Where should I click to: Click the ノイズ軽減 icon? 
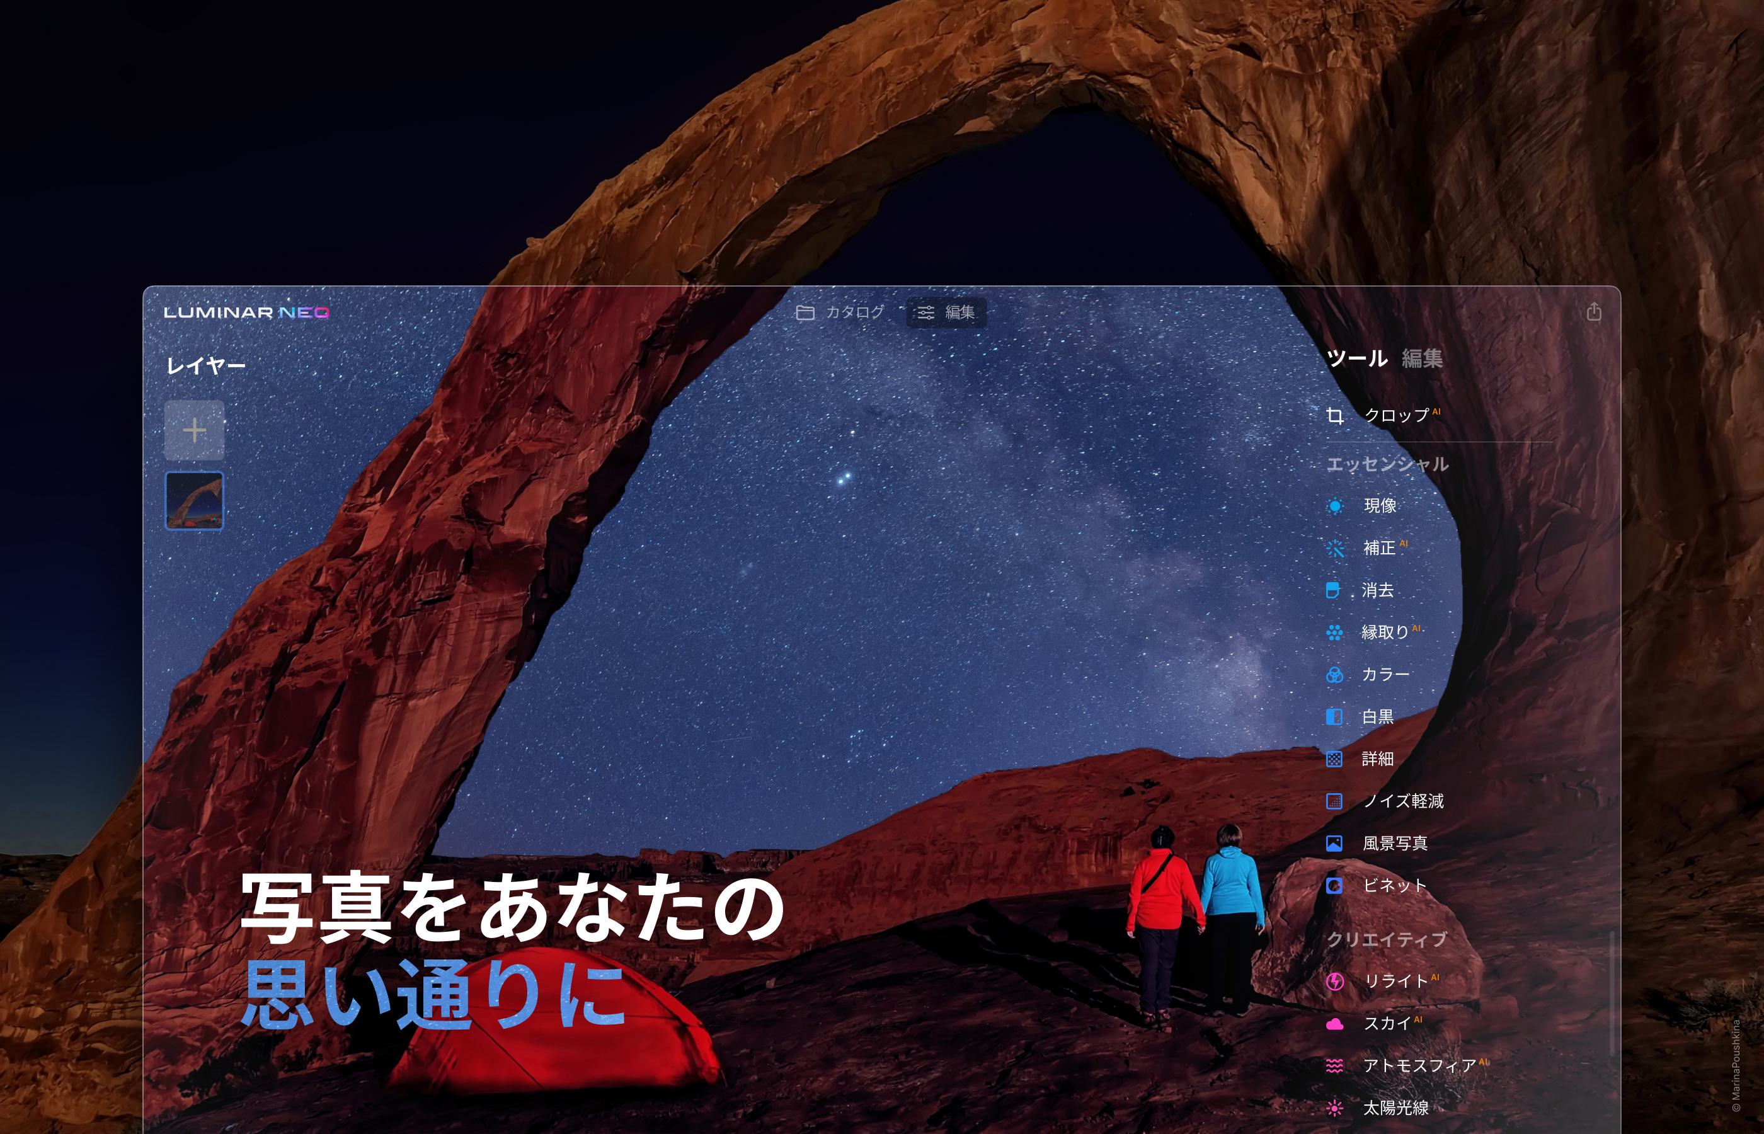[1334, 801]
